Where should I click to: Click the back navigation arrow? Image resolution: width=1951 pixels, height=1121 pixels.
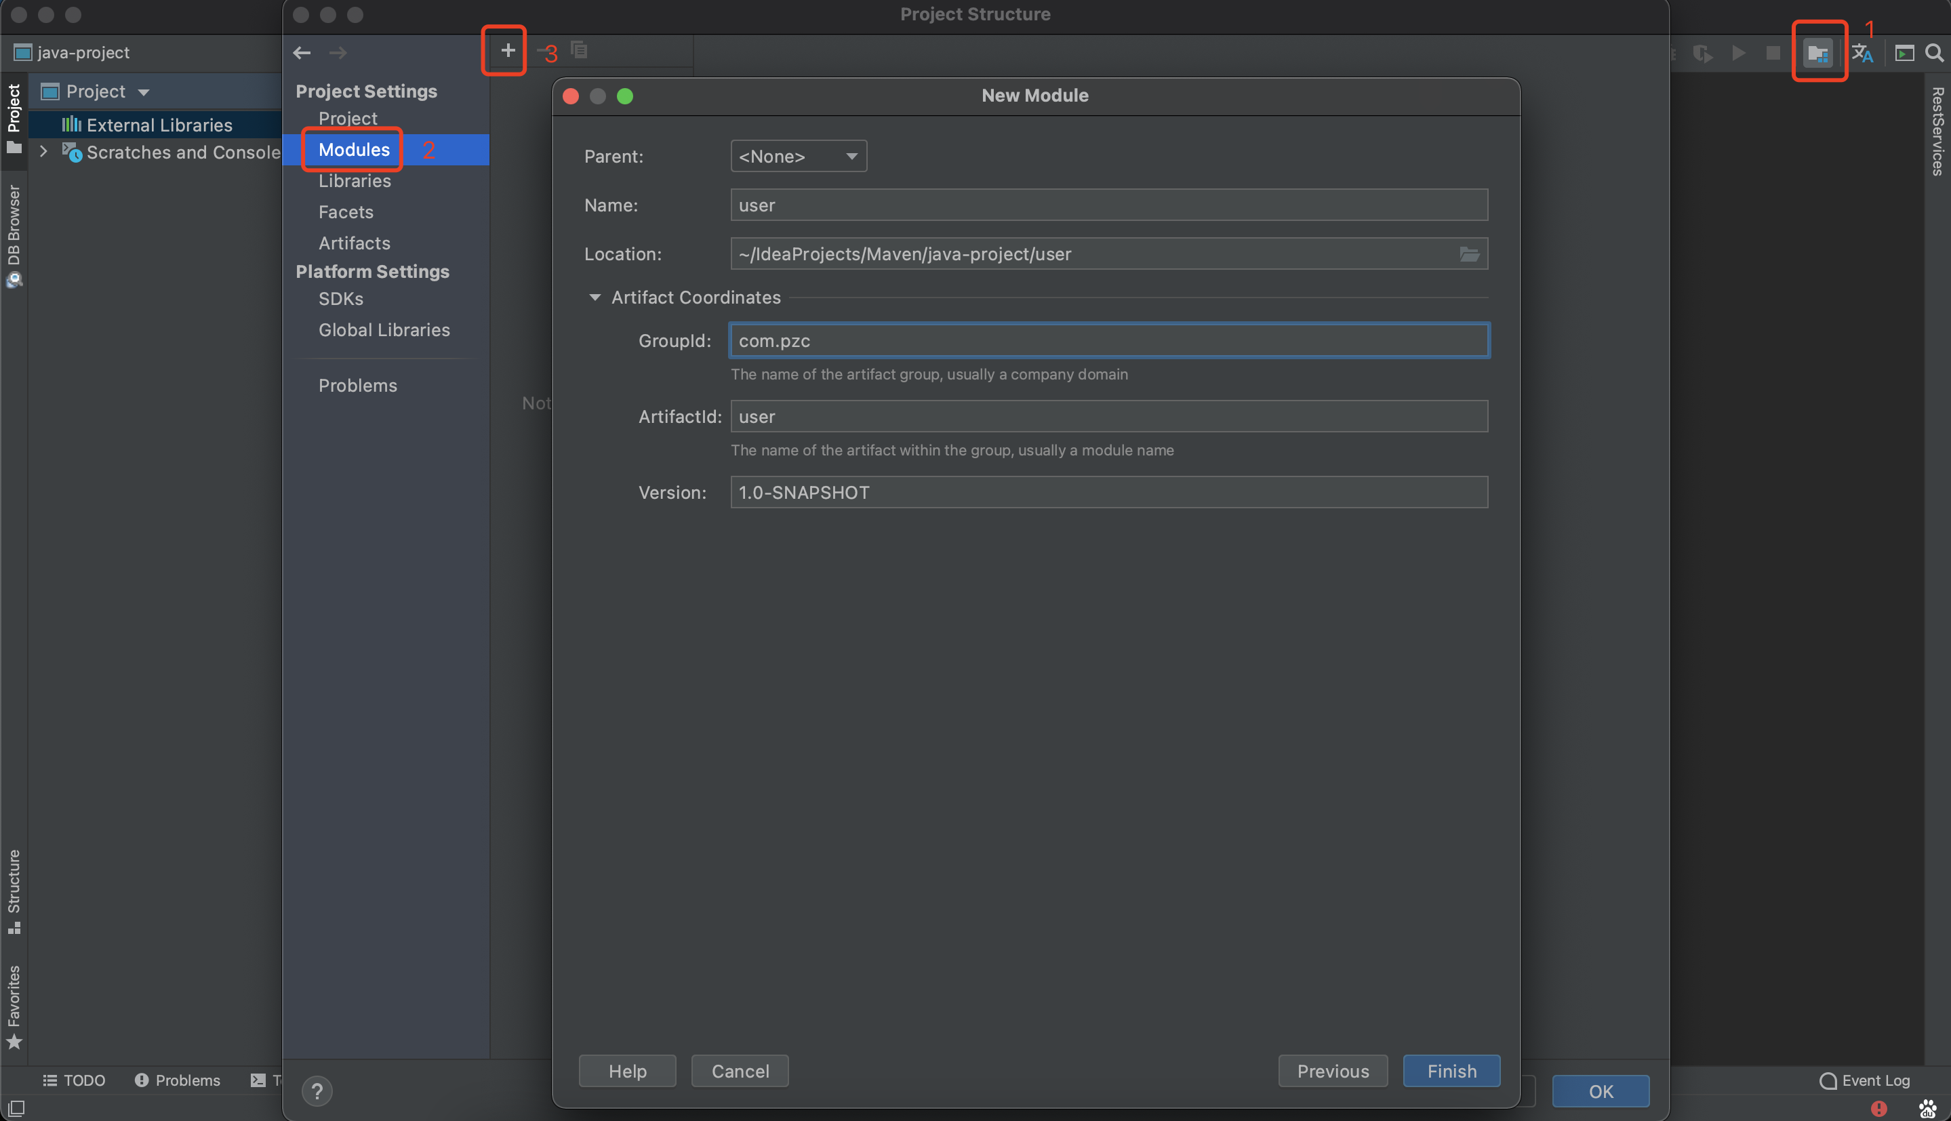coord(302,52)
